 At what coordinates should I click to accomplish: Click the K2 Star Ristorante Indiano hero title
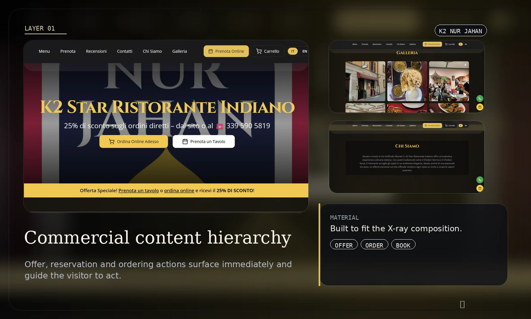click(x=167, y=107)
